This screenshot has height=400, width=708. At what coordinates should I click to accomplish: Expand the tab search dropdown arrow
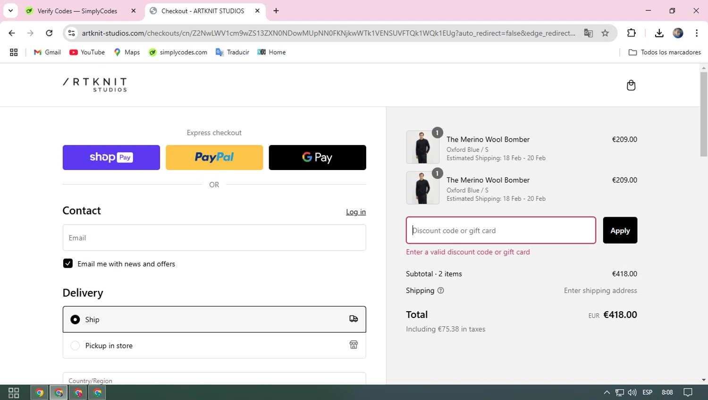tap(10, 11)
